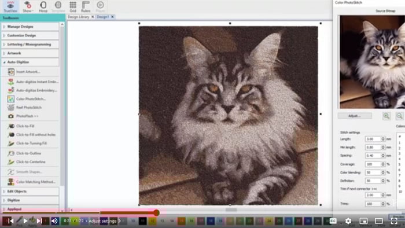The image size is (405, 228).
Task: Expand the Appliqué toolbox
Action: pyautogui.click(x=30, y=209)
